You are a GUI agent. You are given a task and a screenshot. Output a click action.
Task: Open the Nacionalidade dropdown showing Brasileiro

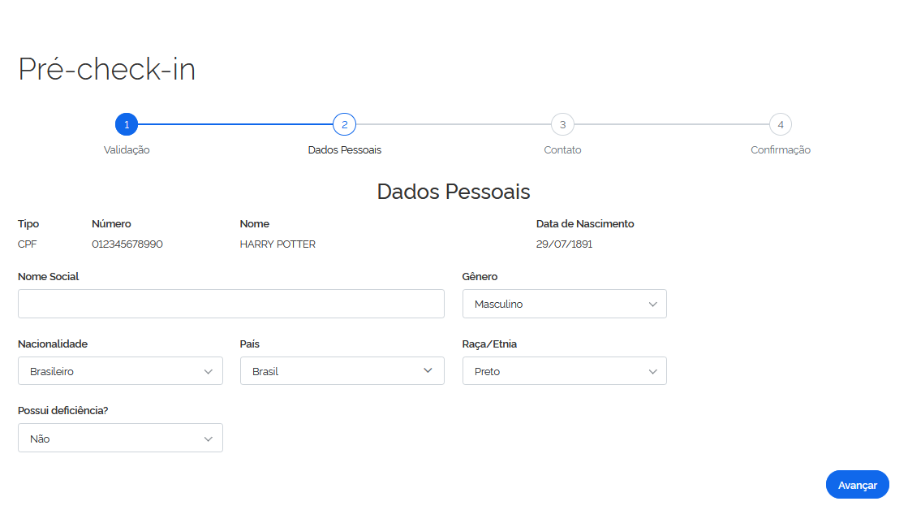point(120,371)
